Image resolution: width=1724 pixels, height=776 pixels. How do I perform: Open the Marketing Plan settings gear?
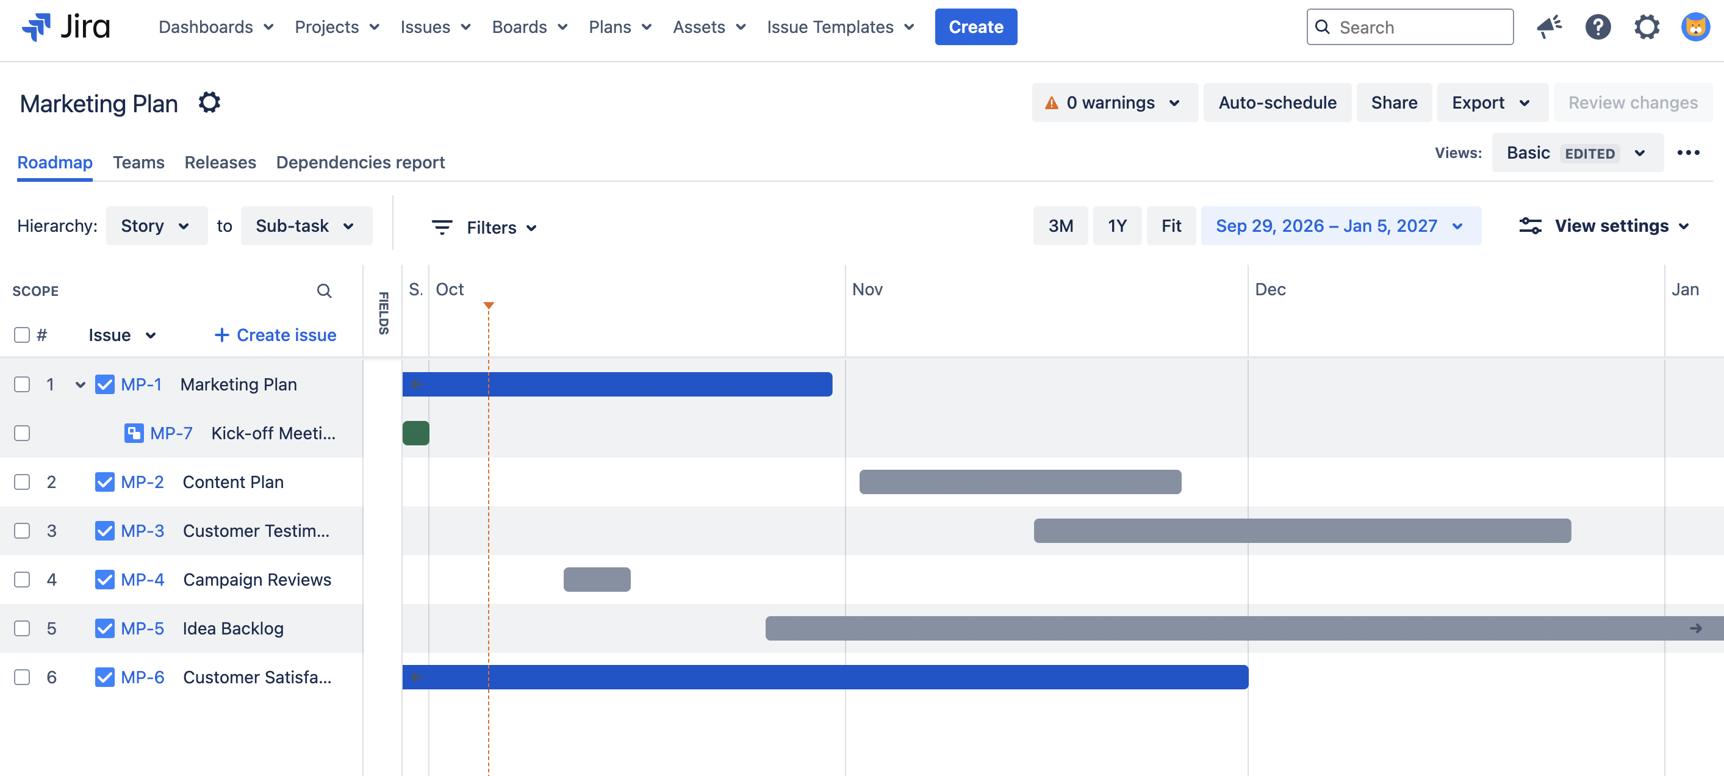click(209, 102)
